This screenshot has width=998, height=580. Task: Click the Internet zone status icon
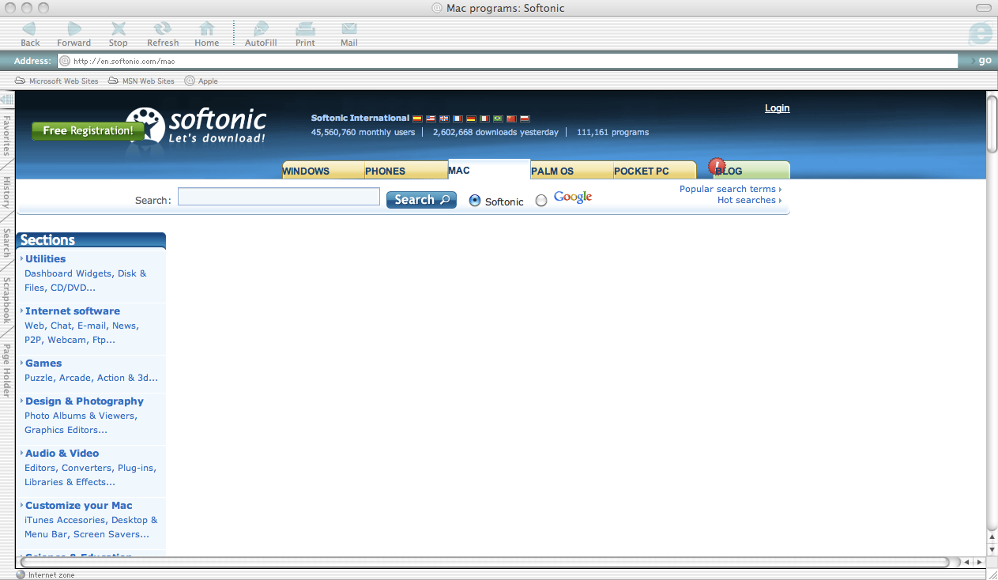coord(21,574)
